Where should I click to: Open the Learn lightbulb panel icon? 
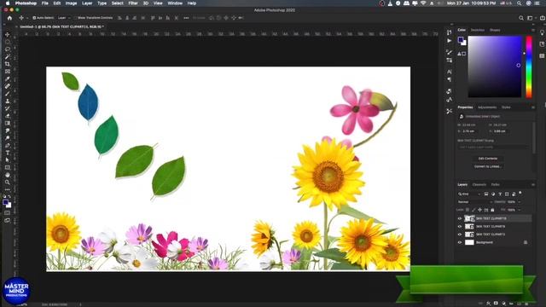pos(543,32)
